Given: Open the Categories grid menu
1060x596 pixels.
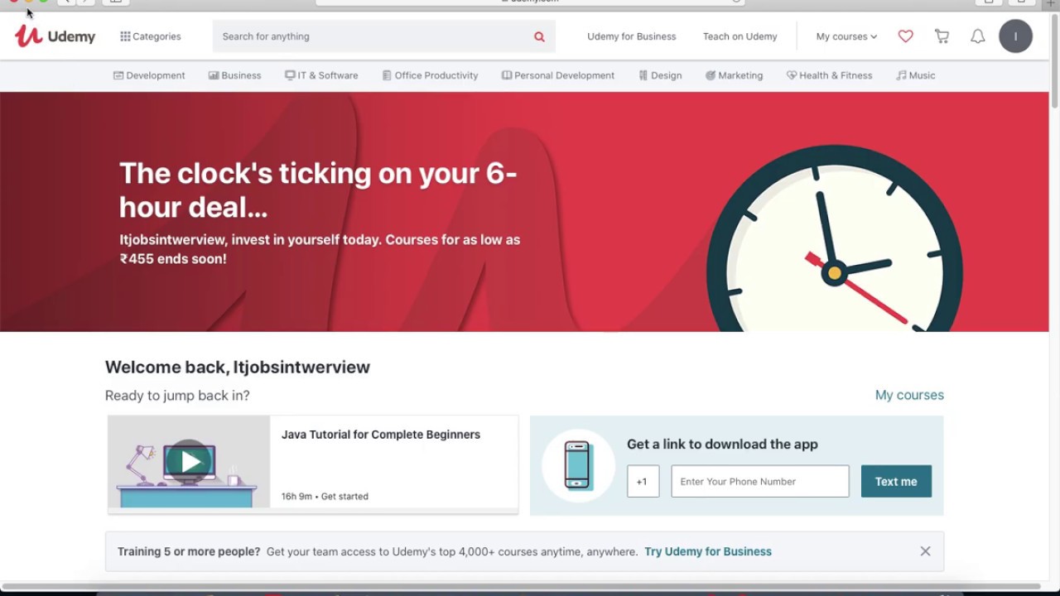Looking at the screenshot, I should [x=150, y=36].
